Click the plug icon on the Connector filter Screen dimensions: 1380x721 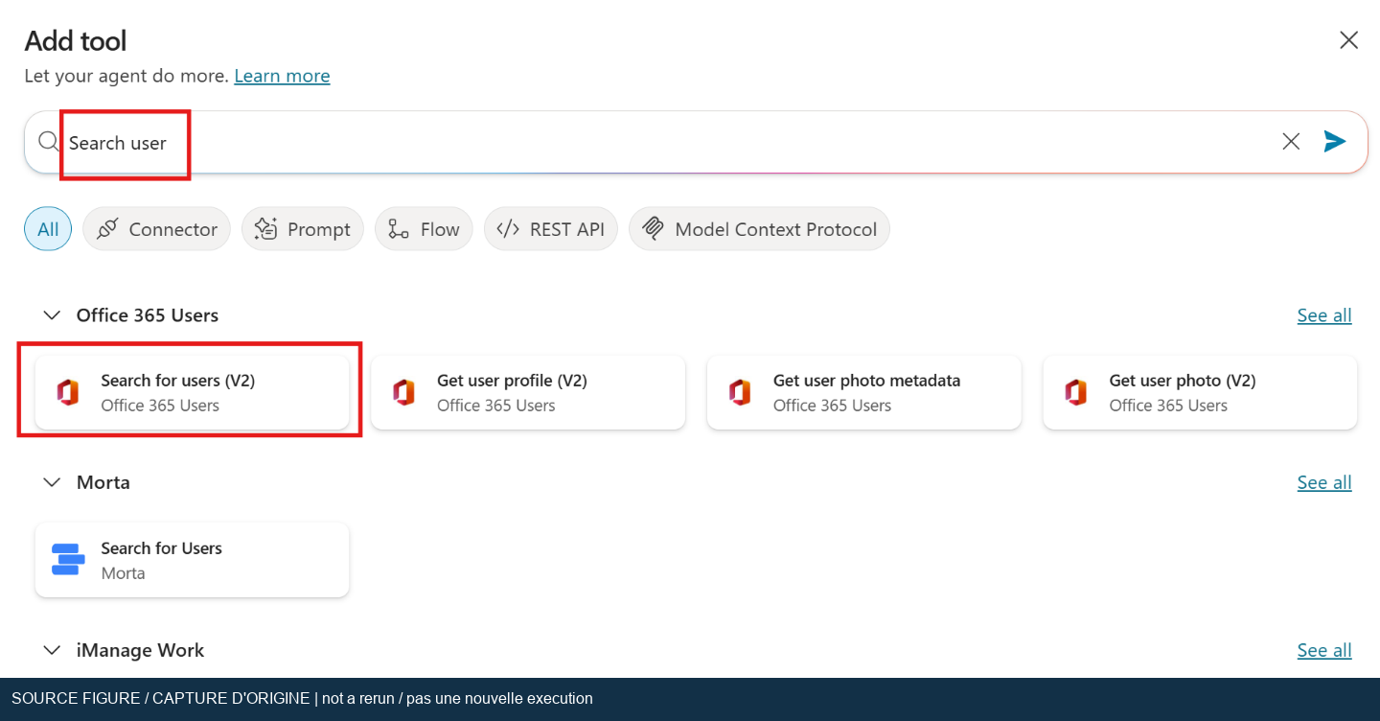107,229
